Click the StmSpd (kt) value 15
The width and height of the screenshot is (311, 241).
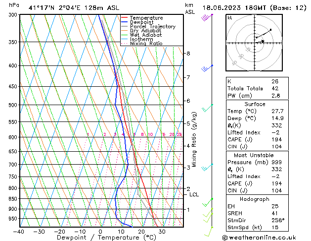(275, 228)
